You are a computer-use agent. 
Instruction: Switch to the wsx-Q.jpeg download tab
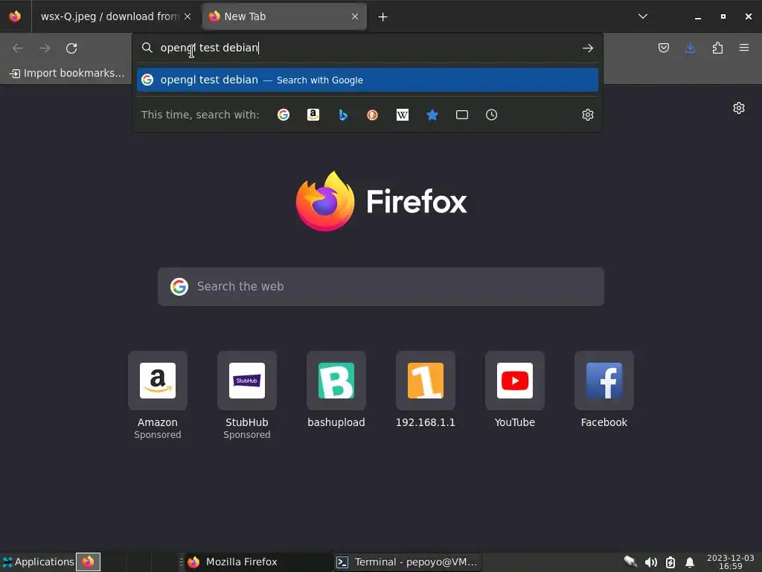110,16
